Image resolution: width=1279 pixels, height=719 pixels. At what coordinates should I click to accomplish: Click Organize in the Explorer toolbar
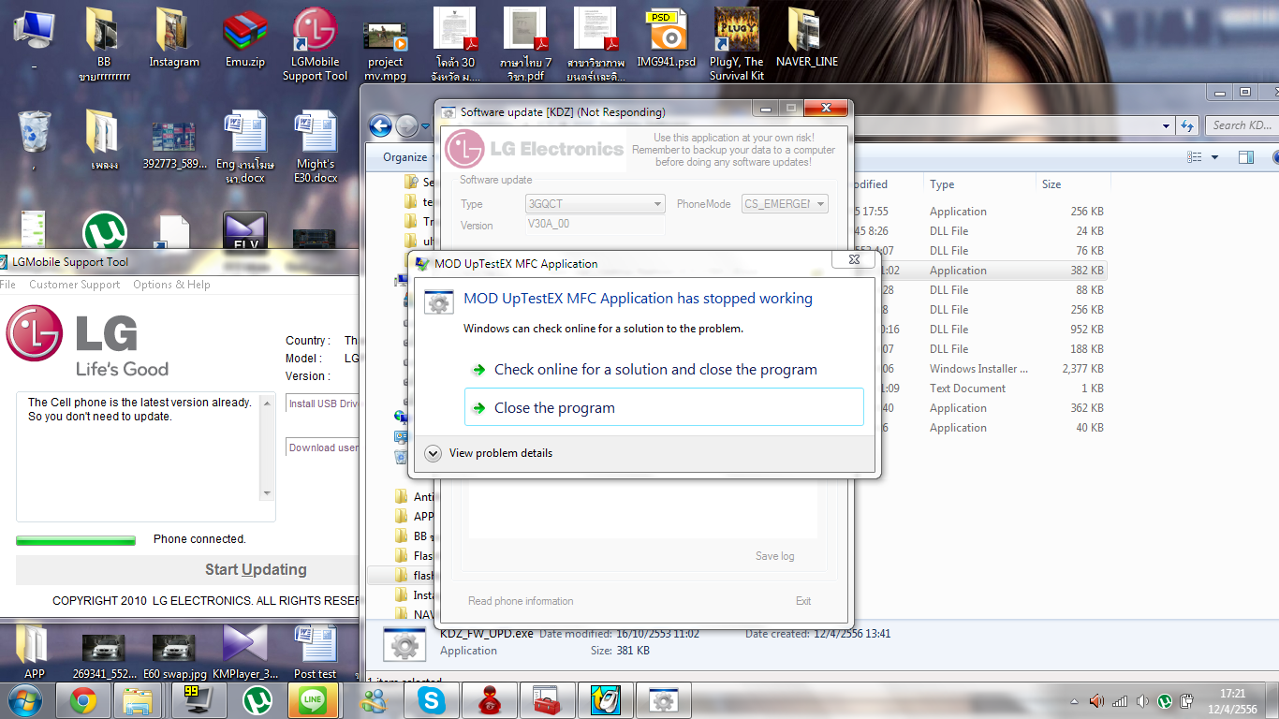coord(404,157)
